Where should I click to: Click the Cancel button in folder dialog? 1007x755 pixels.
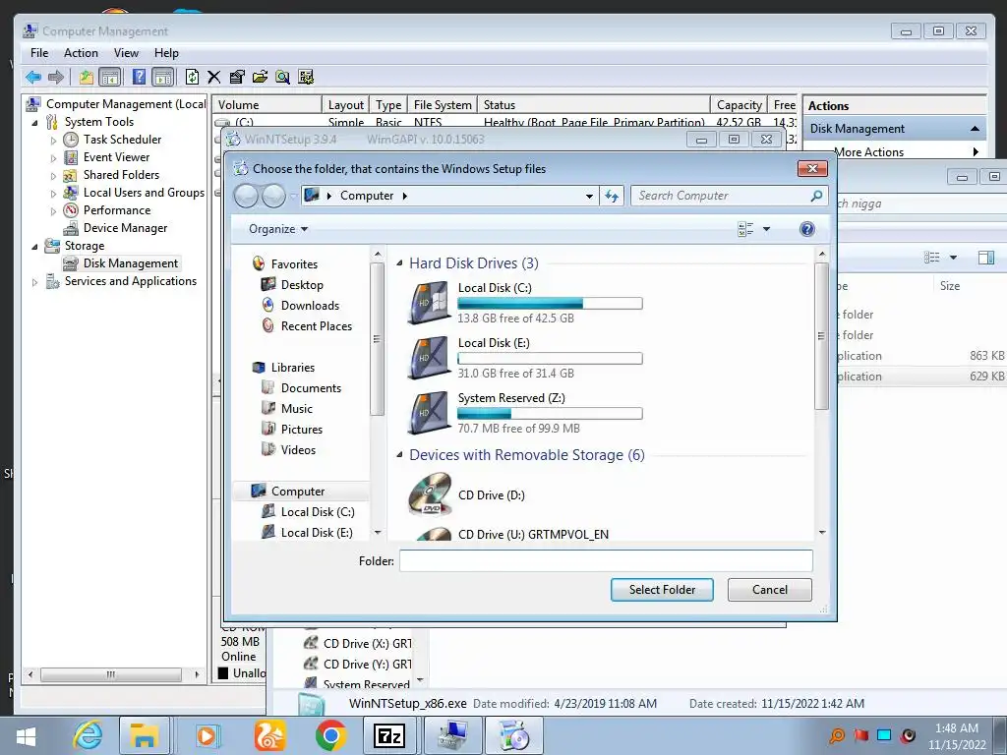coord(769,590)
